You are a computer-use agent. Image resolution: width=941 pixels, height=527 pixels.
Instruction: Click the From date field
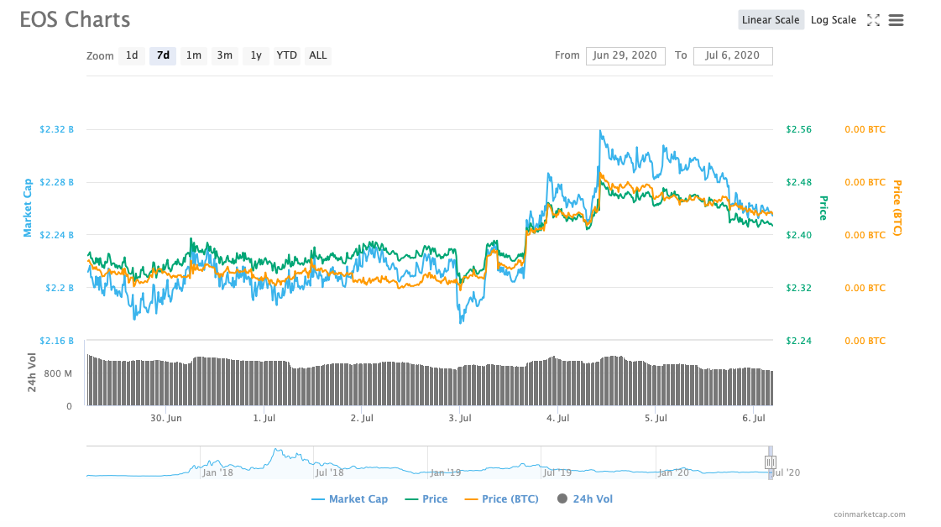coord(625,56)
